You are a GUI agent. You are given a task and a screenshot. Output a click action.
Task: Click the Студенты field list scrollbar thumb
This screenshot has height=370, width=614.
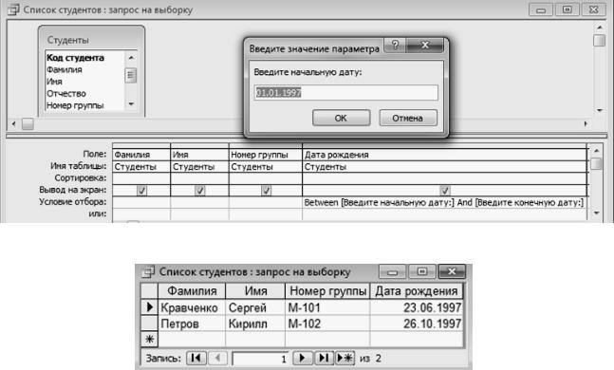(x=131, y=75)
